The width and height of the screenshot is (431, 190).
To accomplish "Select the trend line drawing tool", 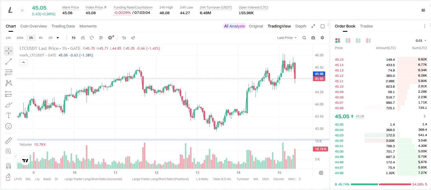I will tap(9, 62).
